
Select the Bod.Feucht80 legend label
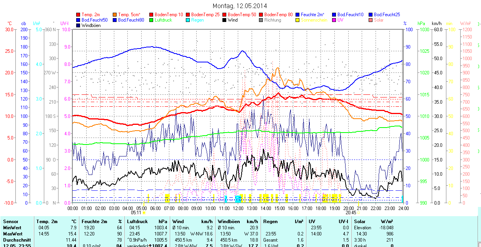click(x=131, y=20)
